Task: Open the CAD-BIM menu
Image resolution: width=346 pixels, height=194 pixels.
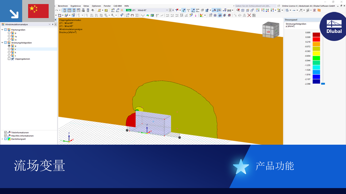Action: pyautogui.click(x=117, y=6)
